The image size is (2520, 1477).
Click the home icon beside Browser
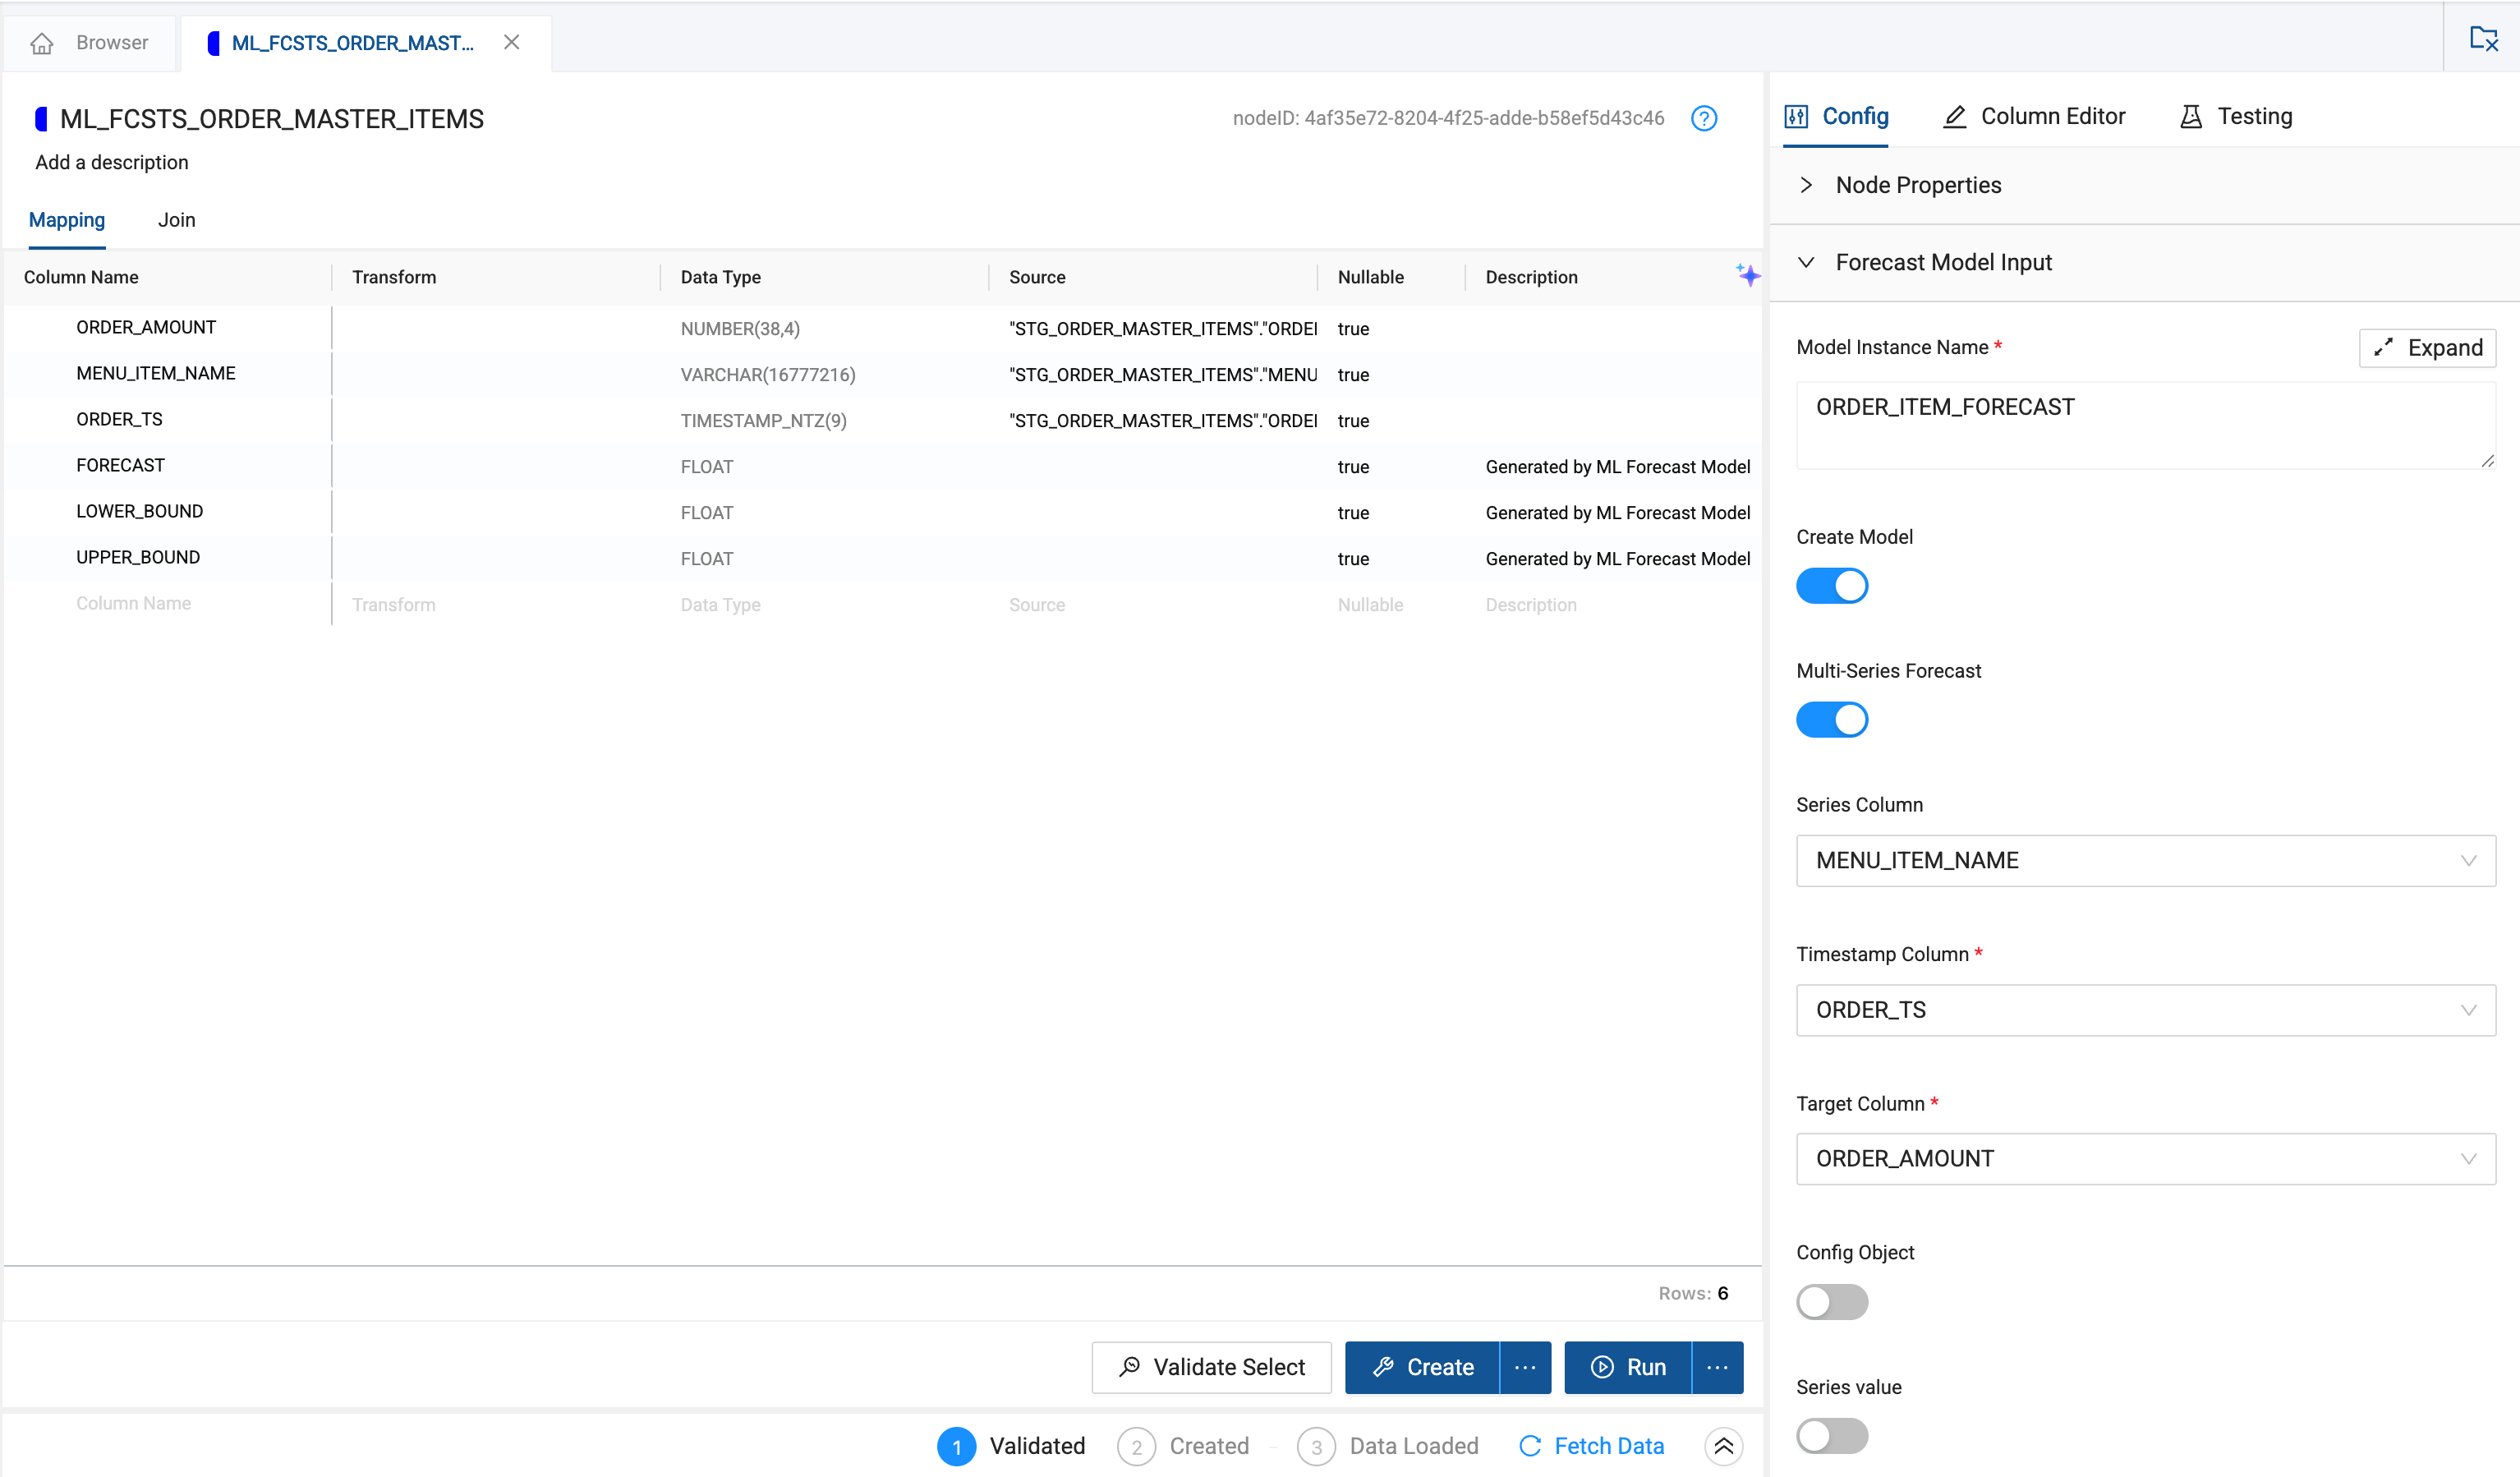pos(41,43)
